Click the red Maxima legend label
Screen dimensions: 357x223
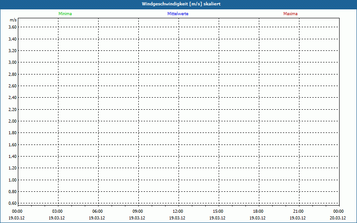point(291,14)
